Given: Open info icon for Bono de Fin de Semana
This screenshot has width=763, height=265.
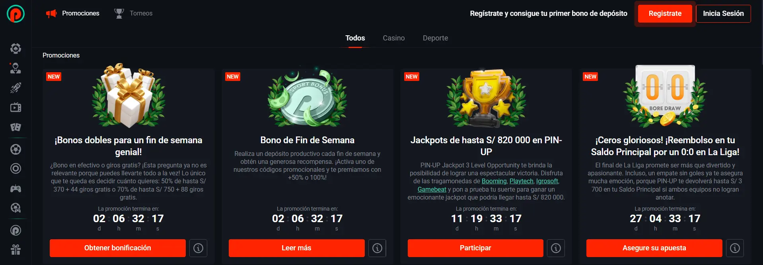Looking at the screenshot, I should (377, 248).
